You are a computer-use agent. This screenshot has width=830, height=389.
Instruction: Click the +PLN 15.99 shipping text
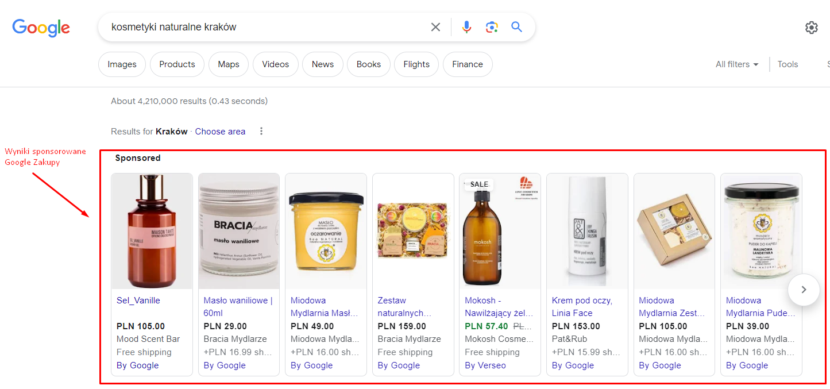tap(586, 352)
